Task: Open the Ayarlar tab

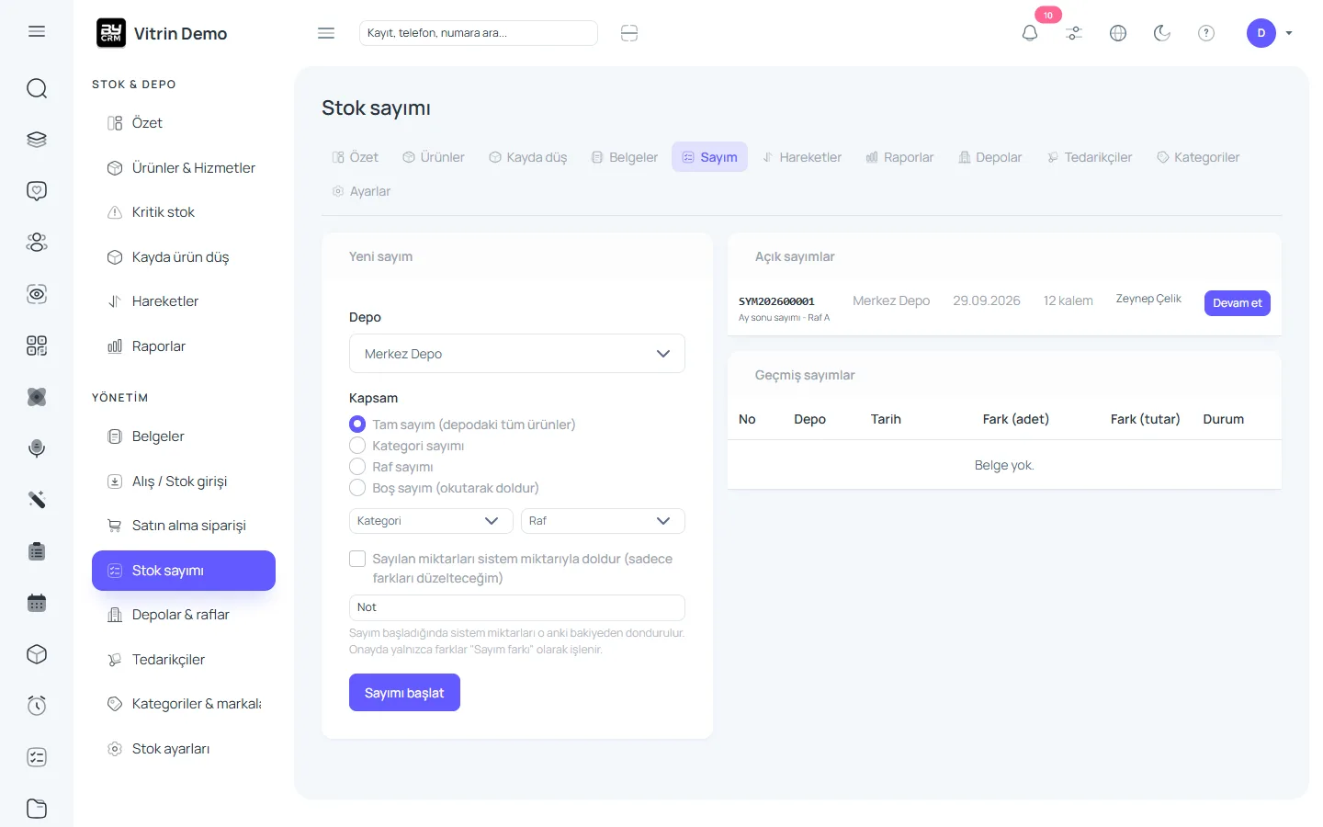Action: click(361, 191)
